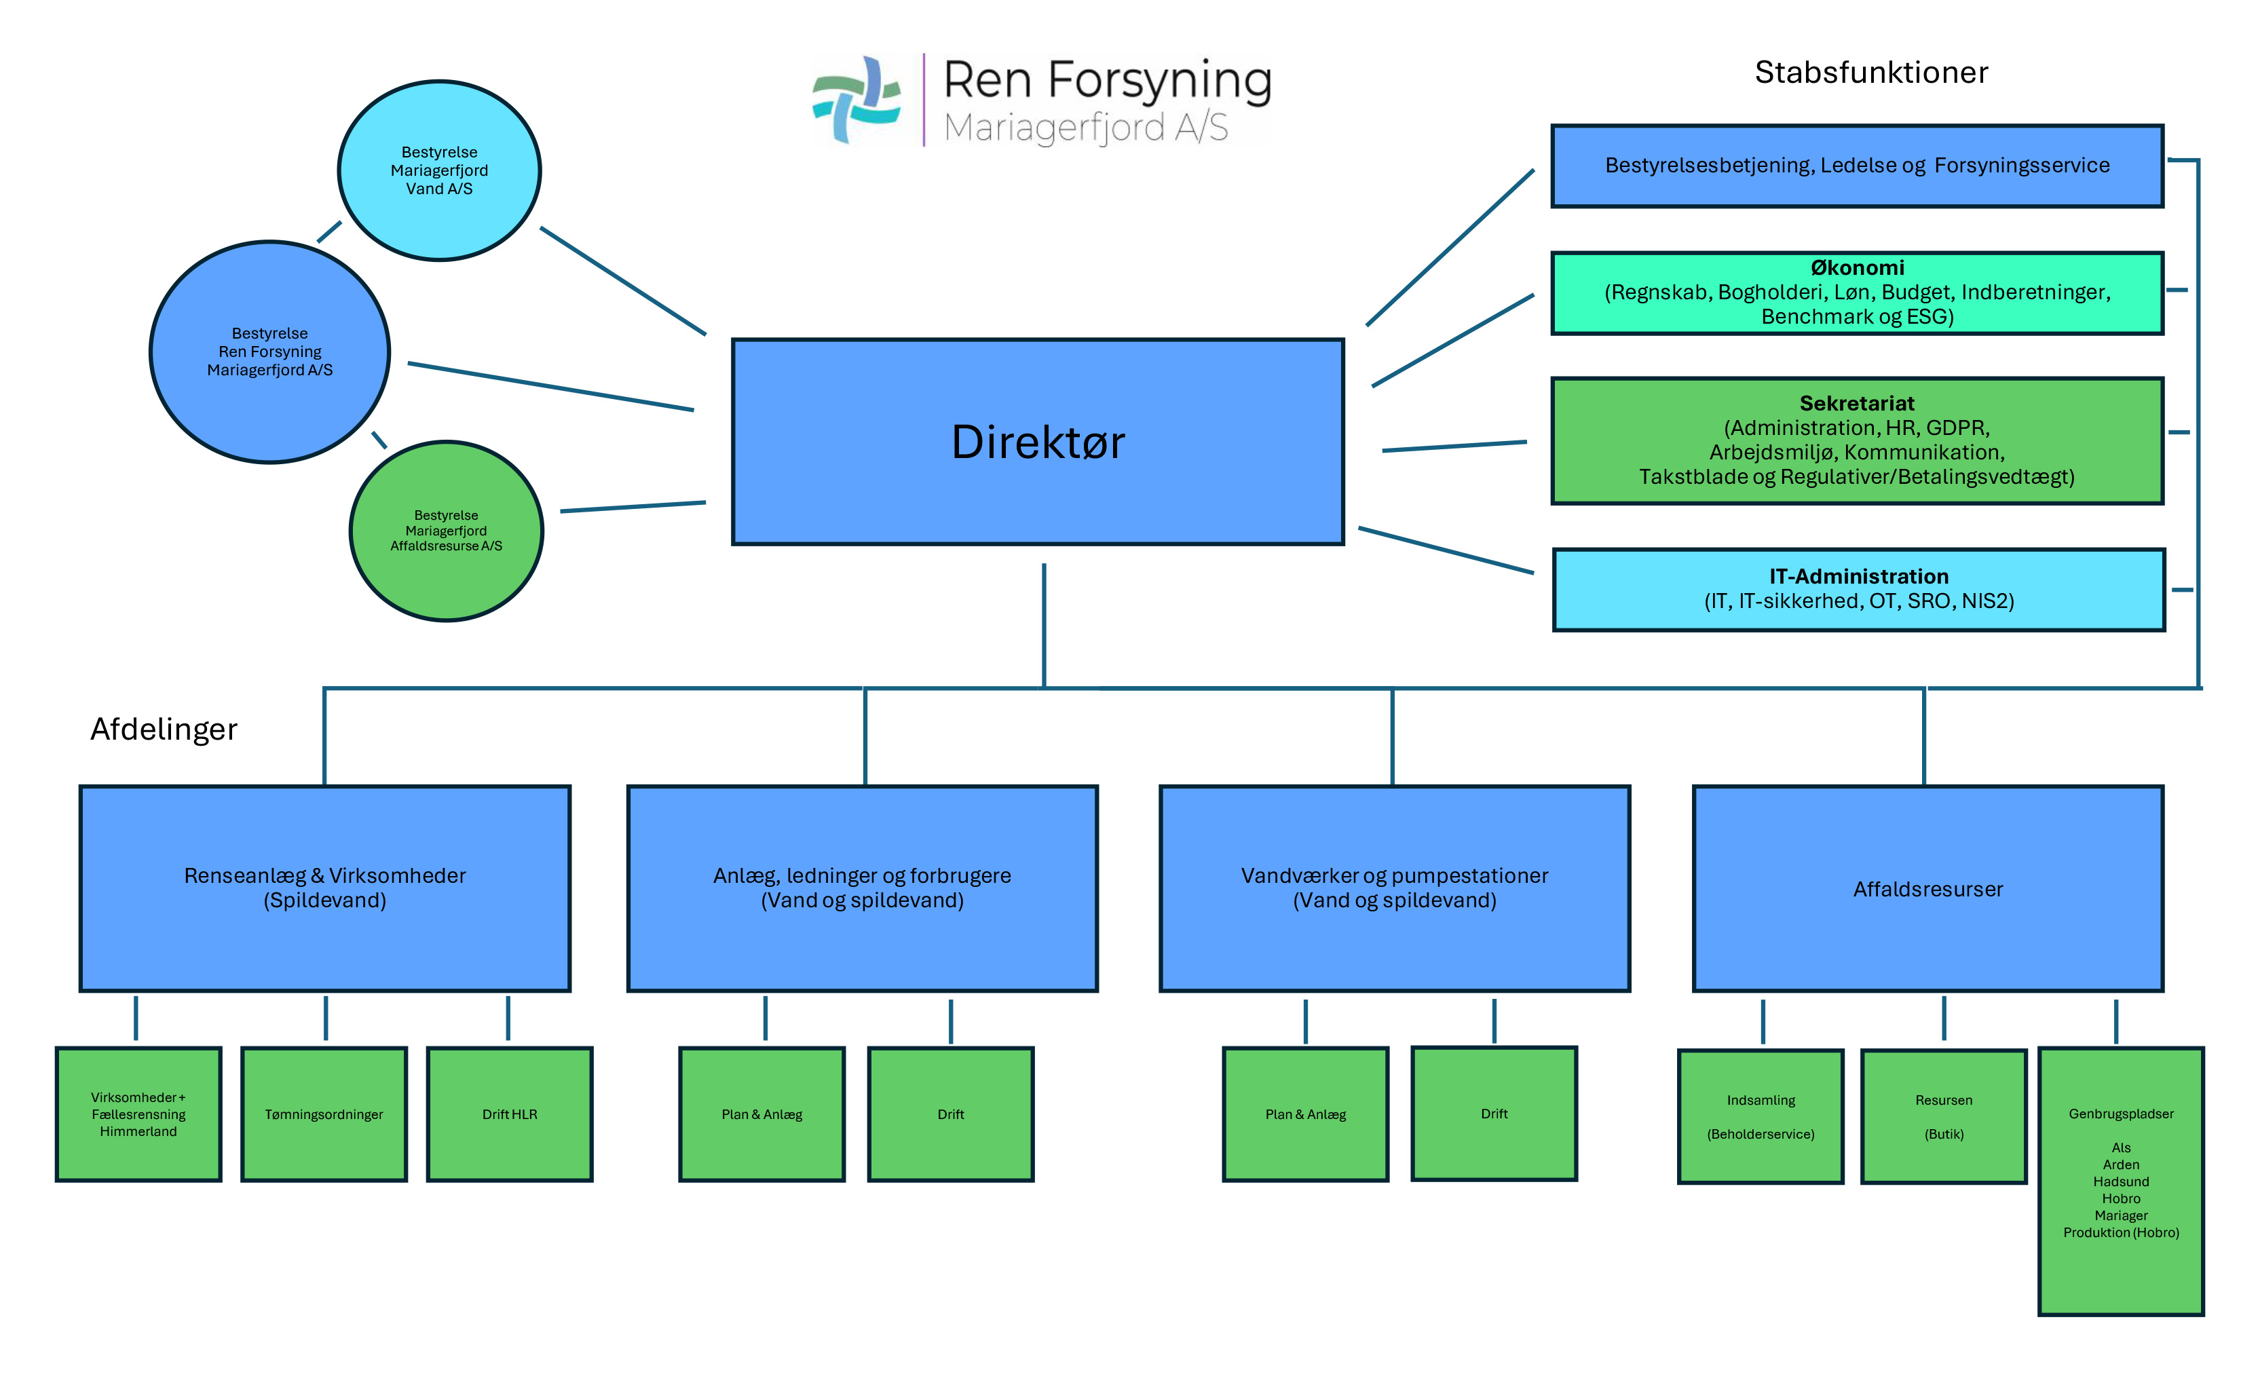Click Mariager in the Genbrugspladser list
The width and height of the screenshot is (2258, 1385).
(2120, 1215)
